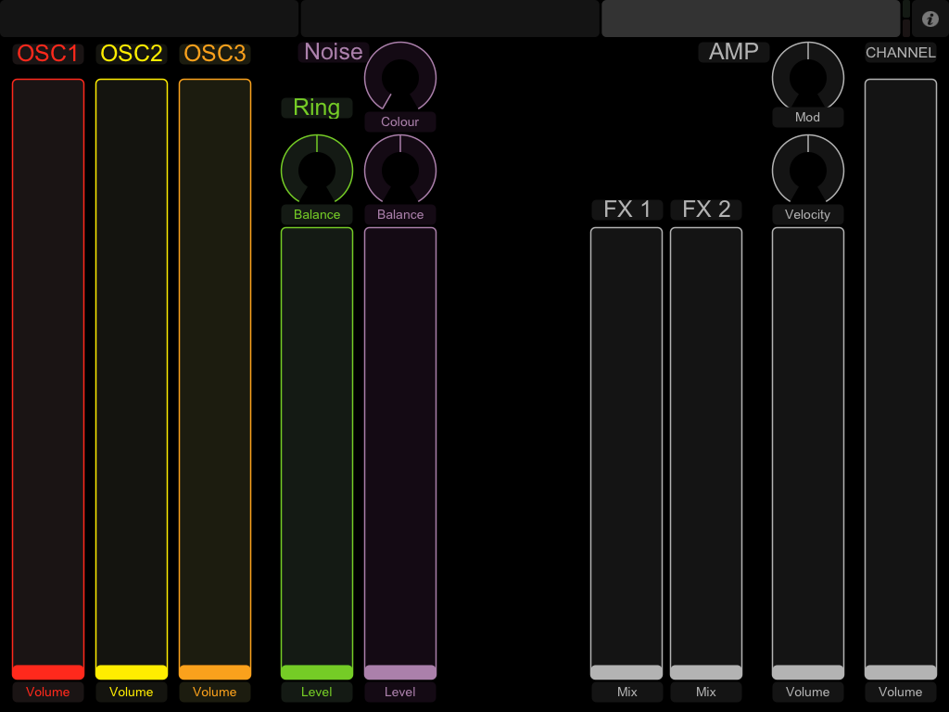The width and height of the screenshot is (949, 712).
Task: Click the AMP Mod knob
Action: point(808,76)
